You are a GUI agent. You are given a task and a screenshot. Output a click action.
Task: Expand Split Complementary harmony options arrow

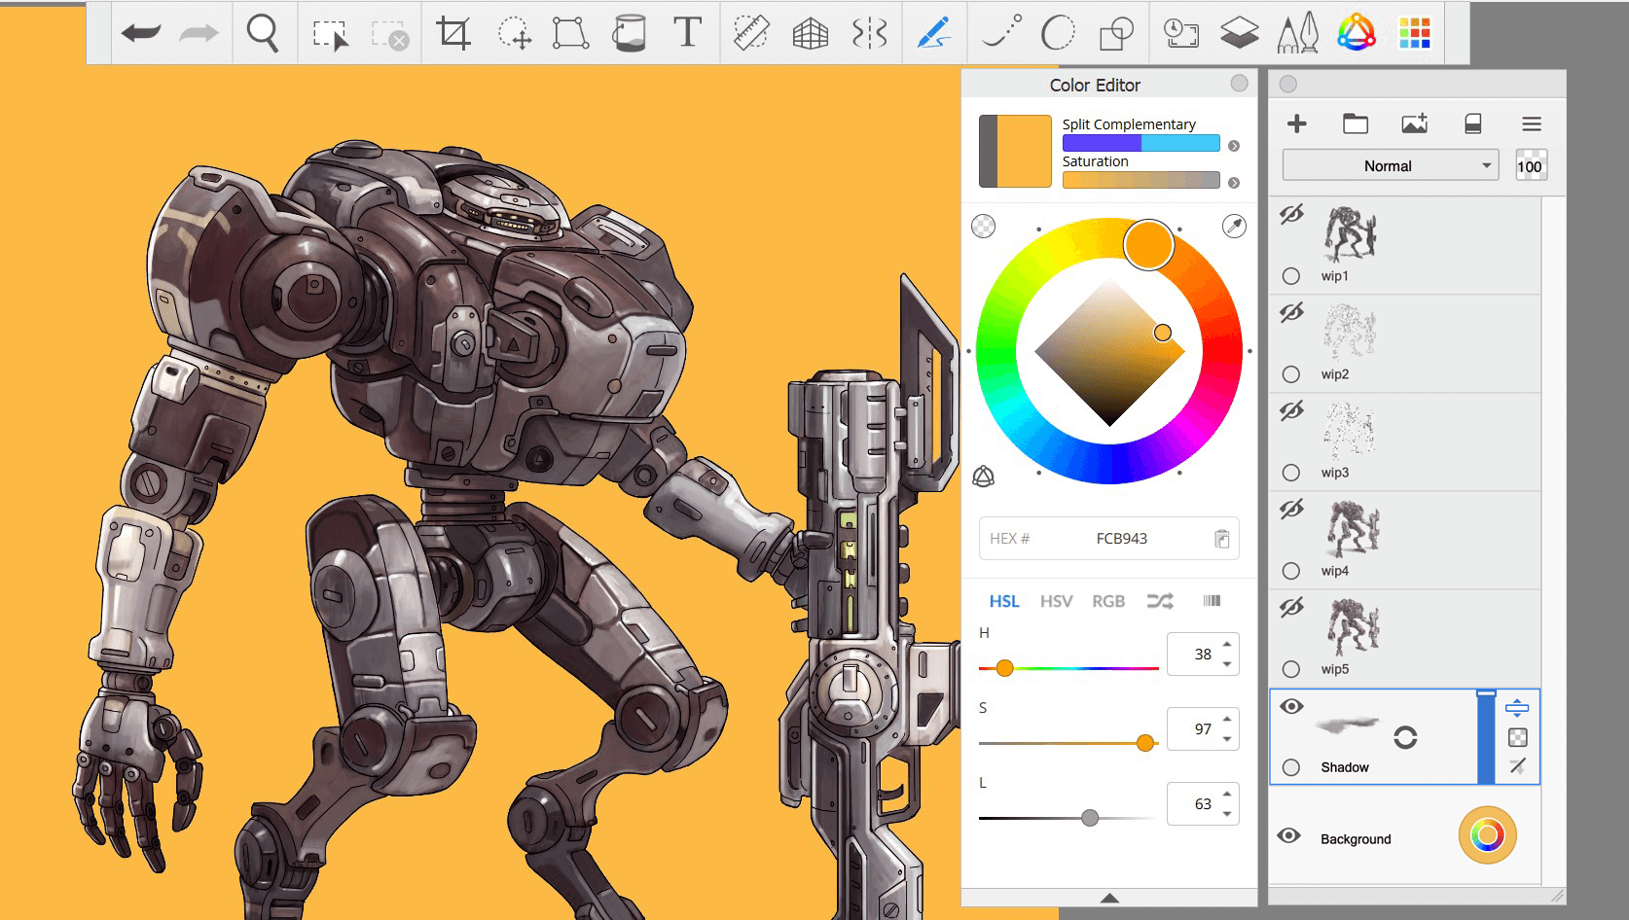(1234, 146)
